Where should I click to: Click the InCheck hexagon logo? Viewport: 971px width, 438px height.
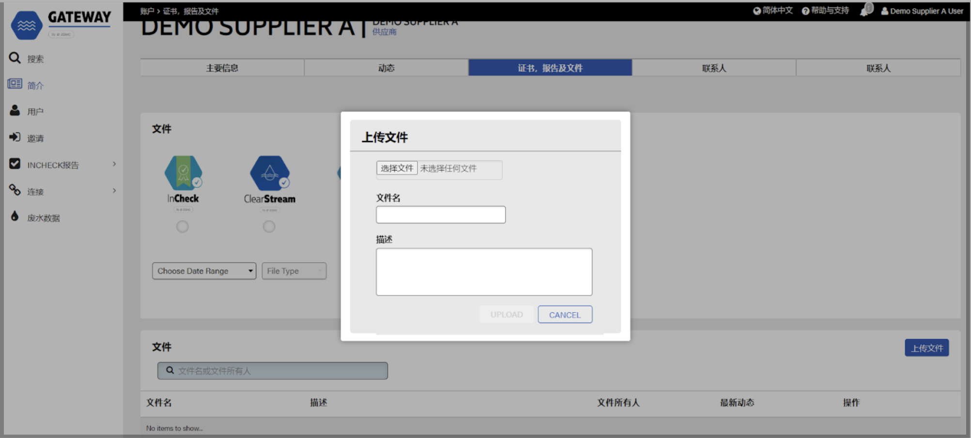pos(183,173)
